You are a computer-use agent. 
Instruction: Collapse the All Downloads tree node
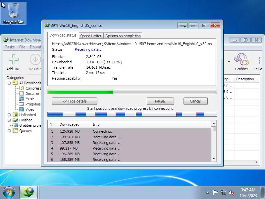click(x=9, y=83)
